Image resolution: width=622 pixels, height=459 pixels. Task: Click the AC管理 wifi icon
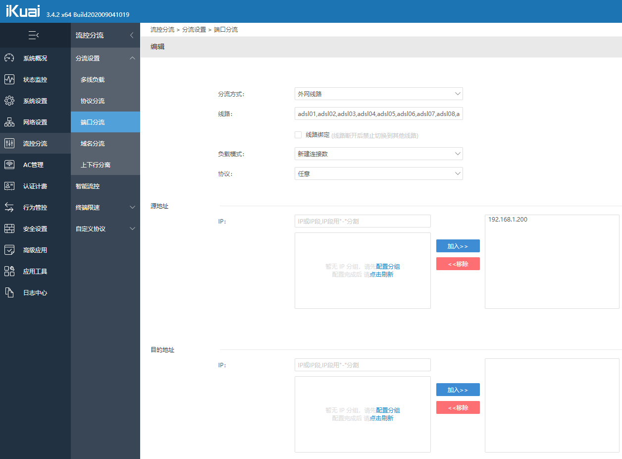pos(9,165)
